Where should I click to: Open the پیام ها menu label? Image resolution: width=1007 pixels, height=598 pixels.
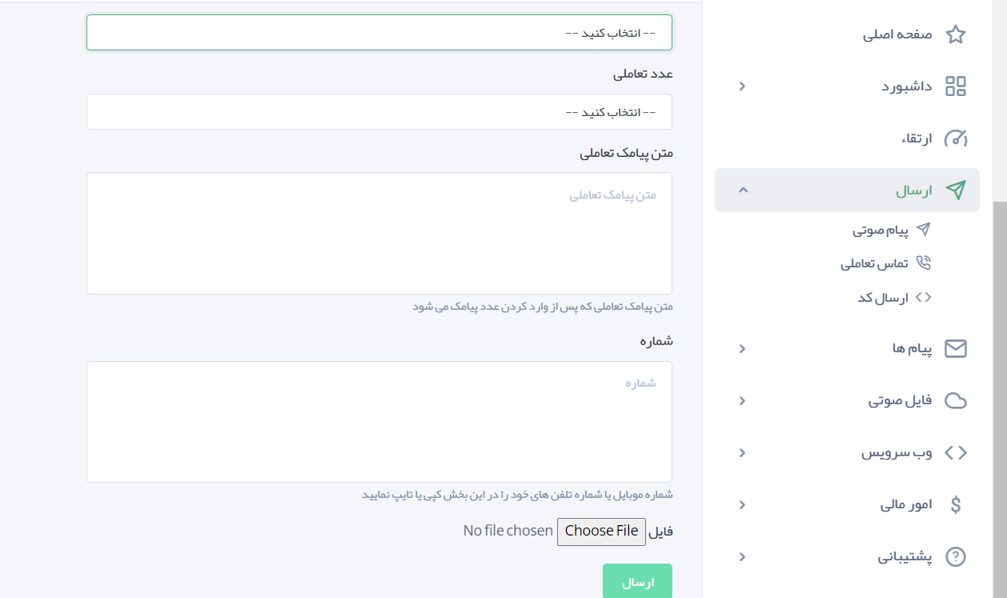pyautogui.click(x=913, y=348)
